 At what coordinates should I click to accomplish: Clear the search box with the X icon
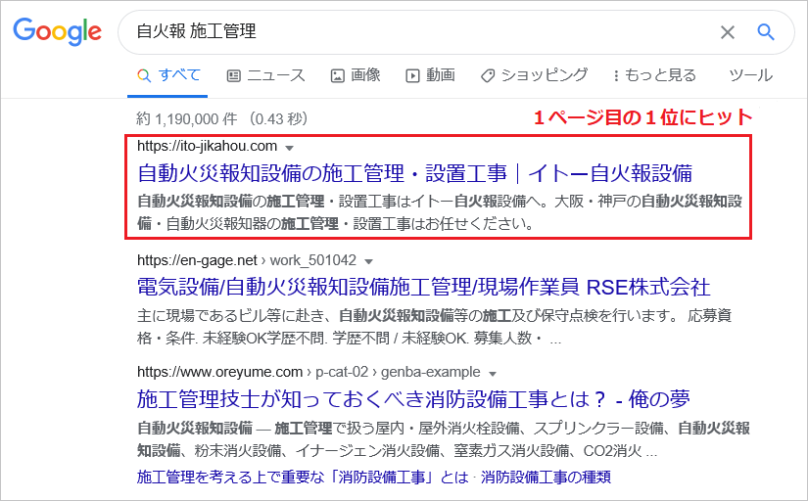tap(727, 32)
